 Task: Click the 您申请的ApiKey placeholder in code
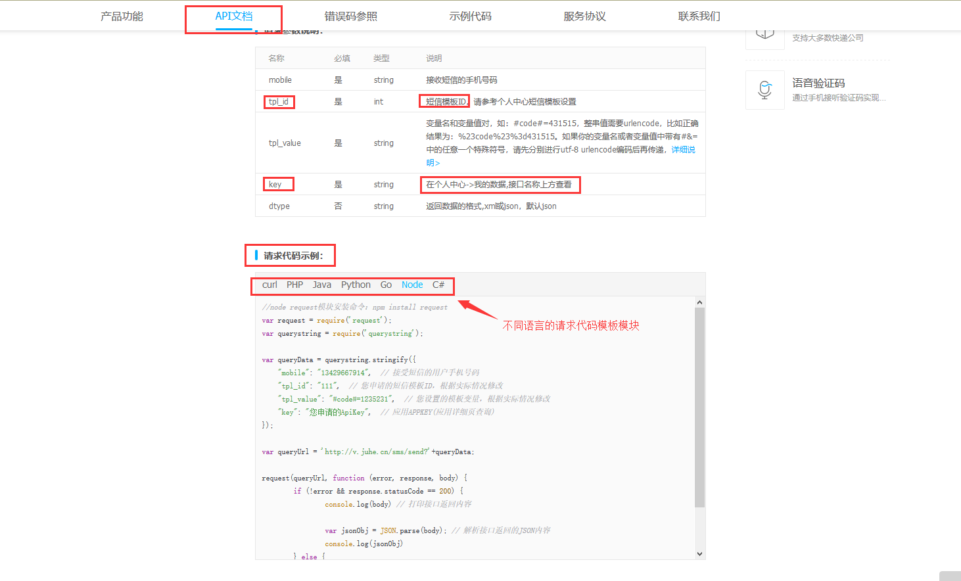[336, 412]
